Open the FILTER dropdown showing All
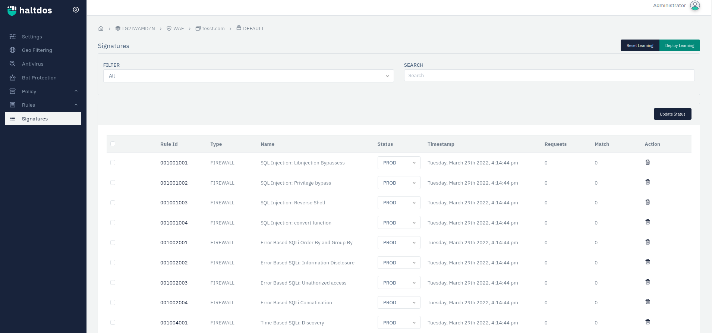 pos(248,76)
